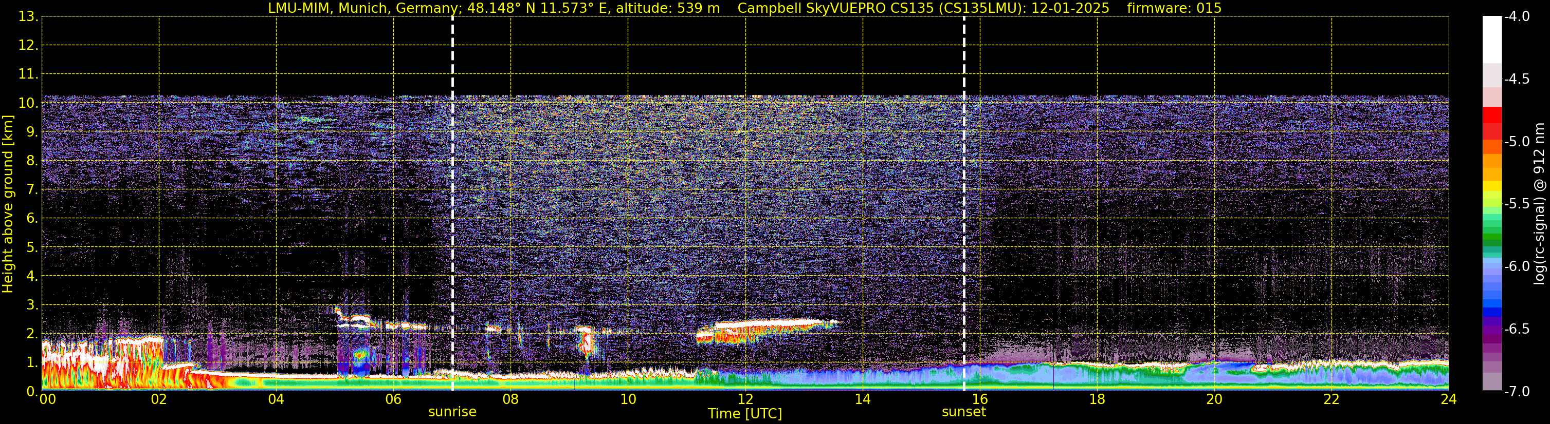1550x424 pixels.
Task: Click the white dashed sunrise marker line
Action: 452,204
